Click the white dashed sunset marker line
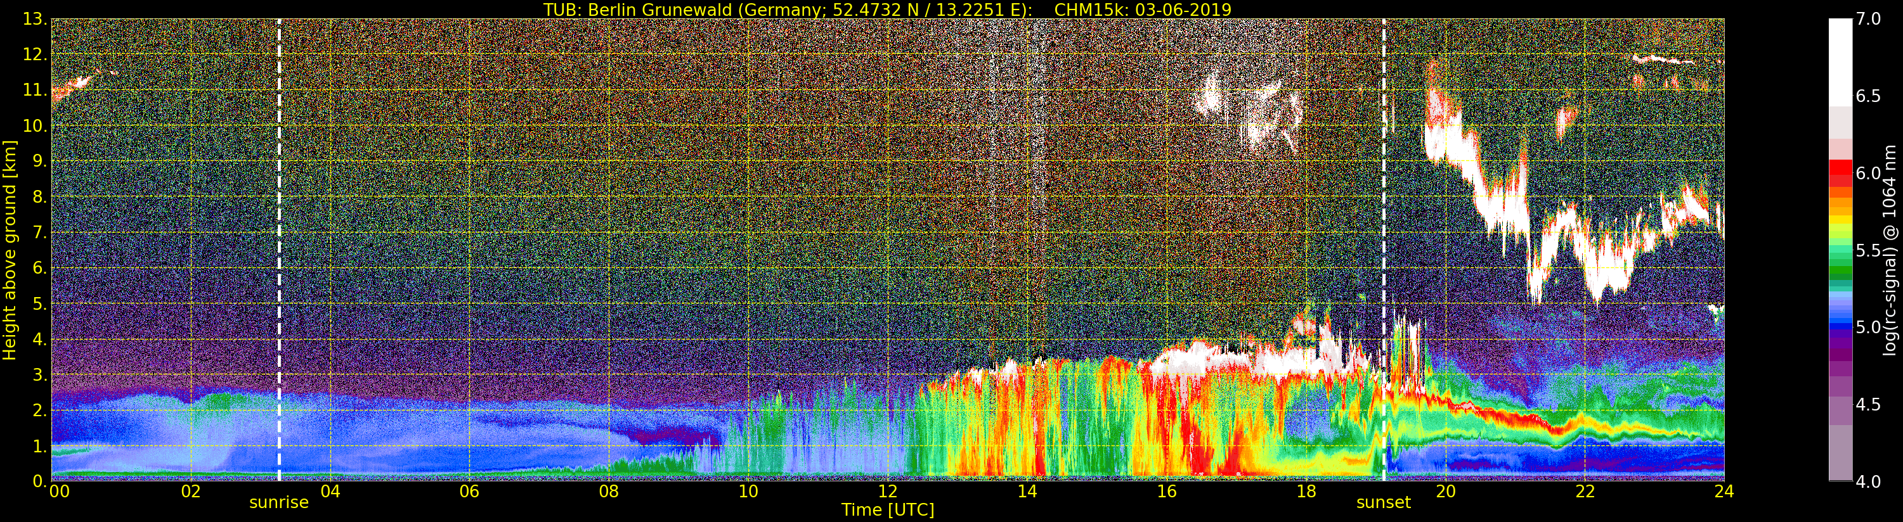Image resolution: width=1903 pixels, height=522 pixels. click(1383, 251)
